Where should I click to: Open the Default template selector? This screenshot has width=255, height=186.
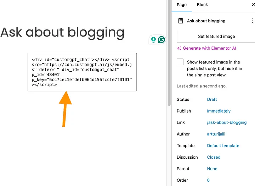pos(223,146)
